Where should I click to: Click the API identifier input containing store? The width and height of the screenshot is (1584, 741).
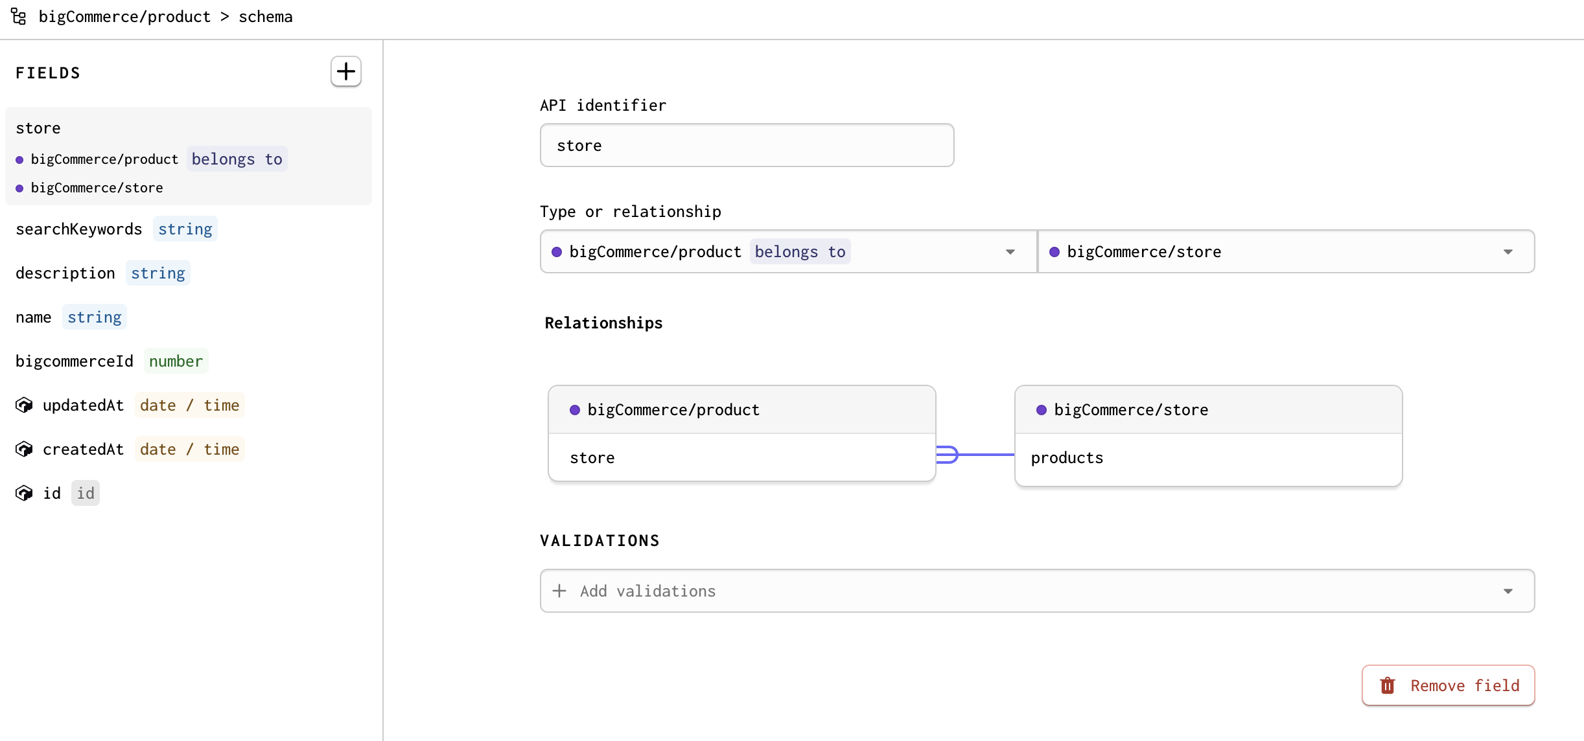[747, 145]
